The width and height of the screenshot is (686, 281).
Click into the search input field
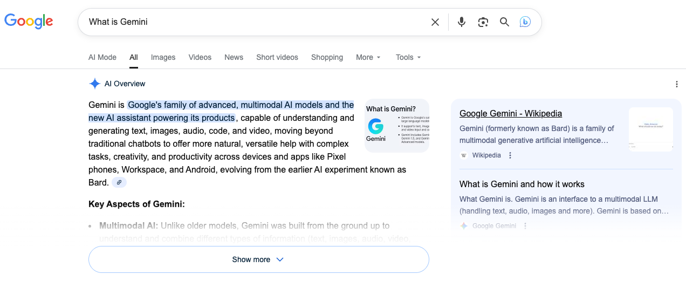[x=253, y=22]
